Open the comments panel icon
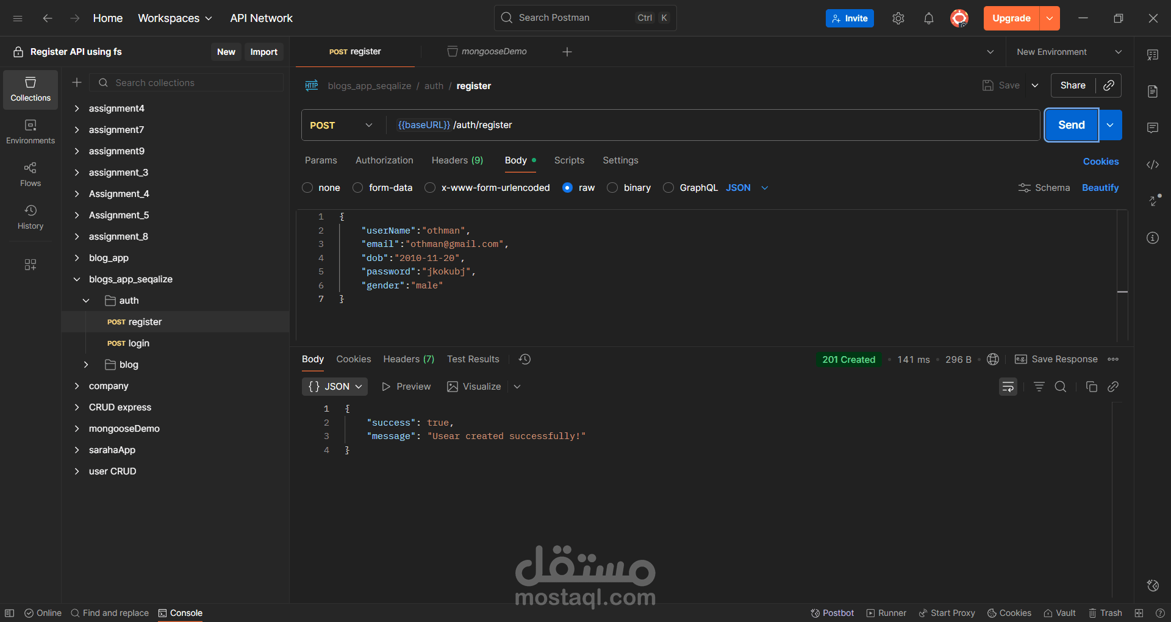The image size is (1171, 622). [x=1153, y=127]
